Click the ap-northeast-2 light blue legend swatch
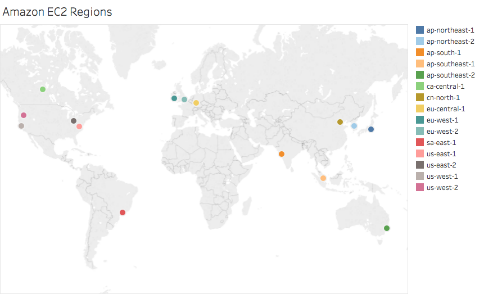Screen dimensions: 493x294 420,41
